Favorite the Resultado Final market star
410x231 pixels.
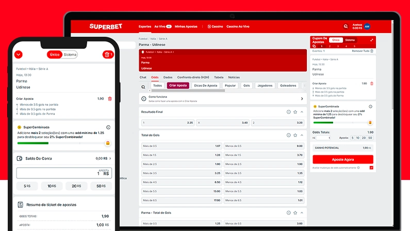(x=295, y=112)
